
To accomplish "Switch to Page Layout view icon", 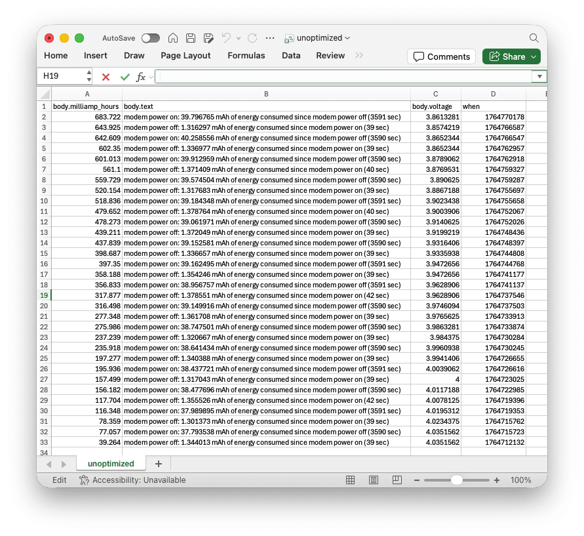I will [x=374, y=480].
